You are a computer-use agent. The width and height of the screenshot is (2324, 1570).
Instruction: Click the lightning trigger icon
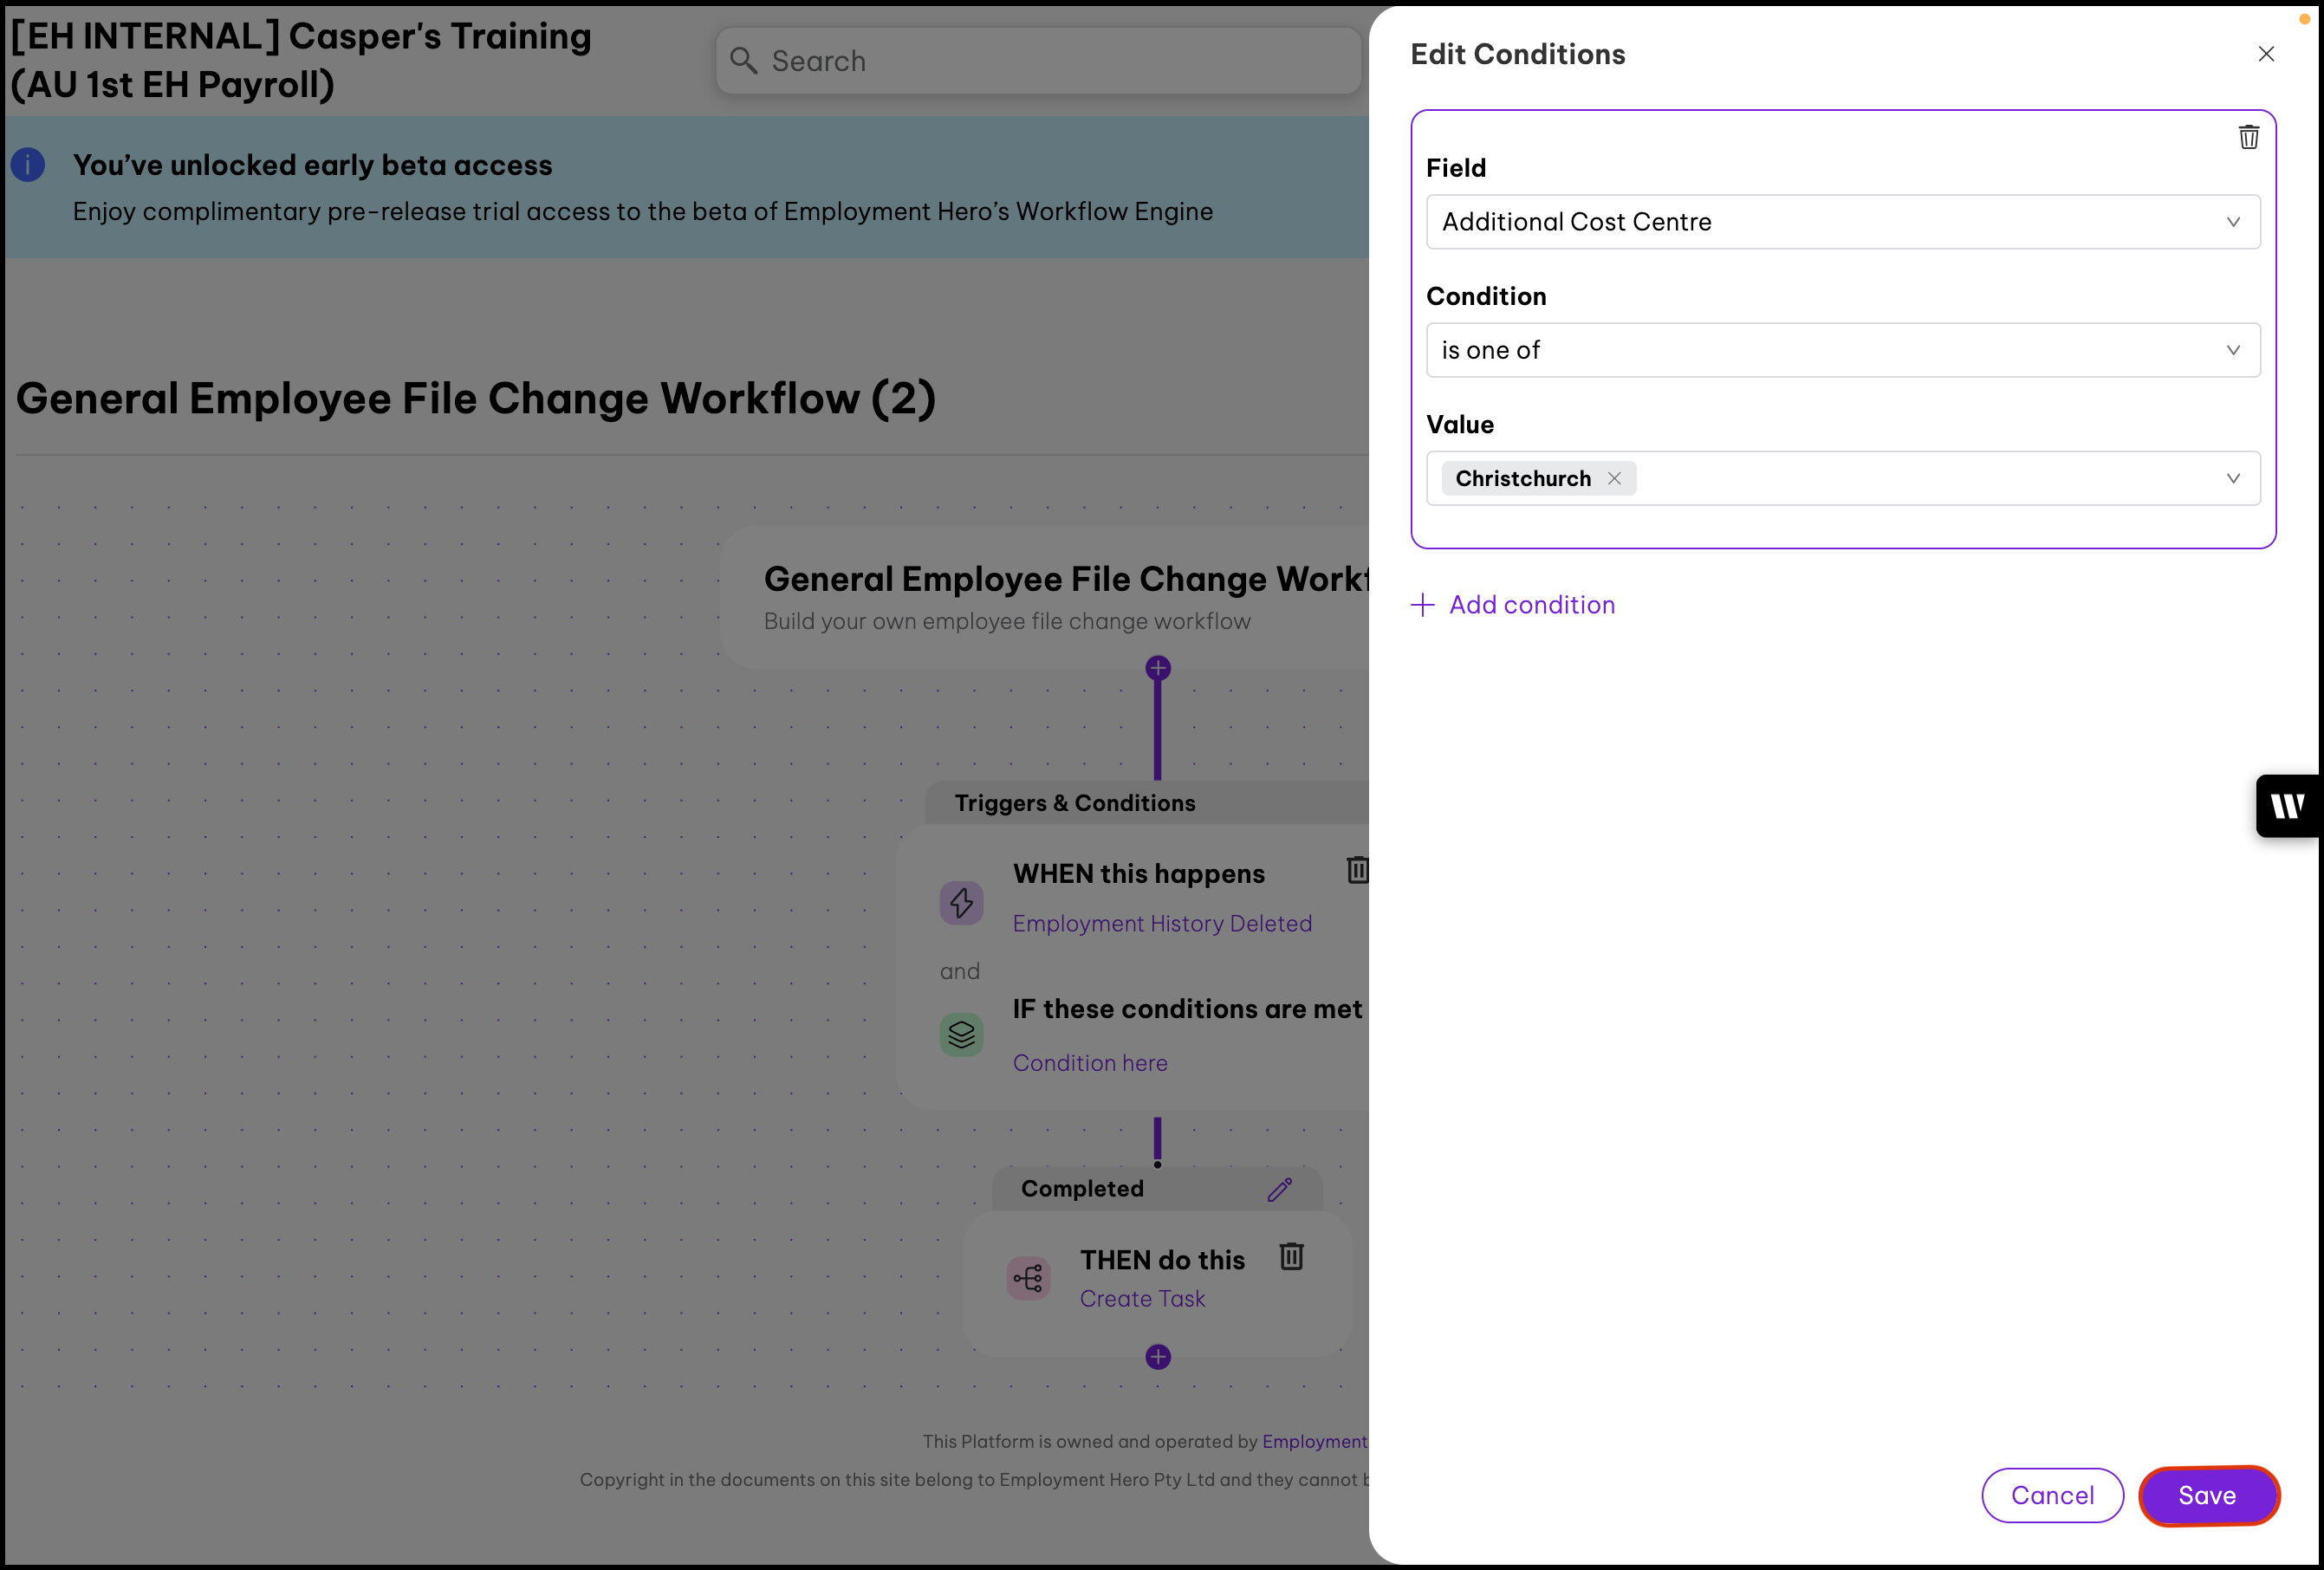[x=961, y=903]
